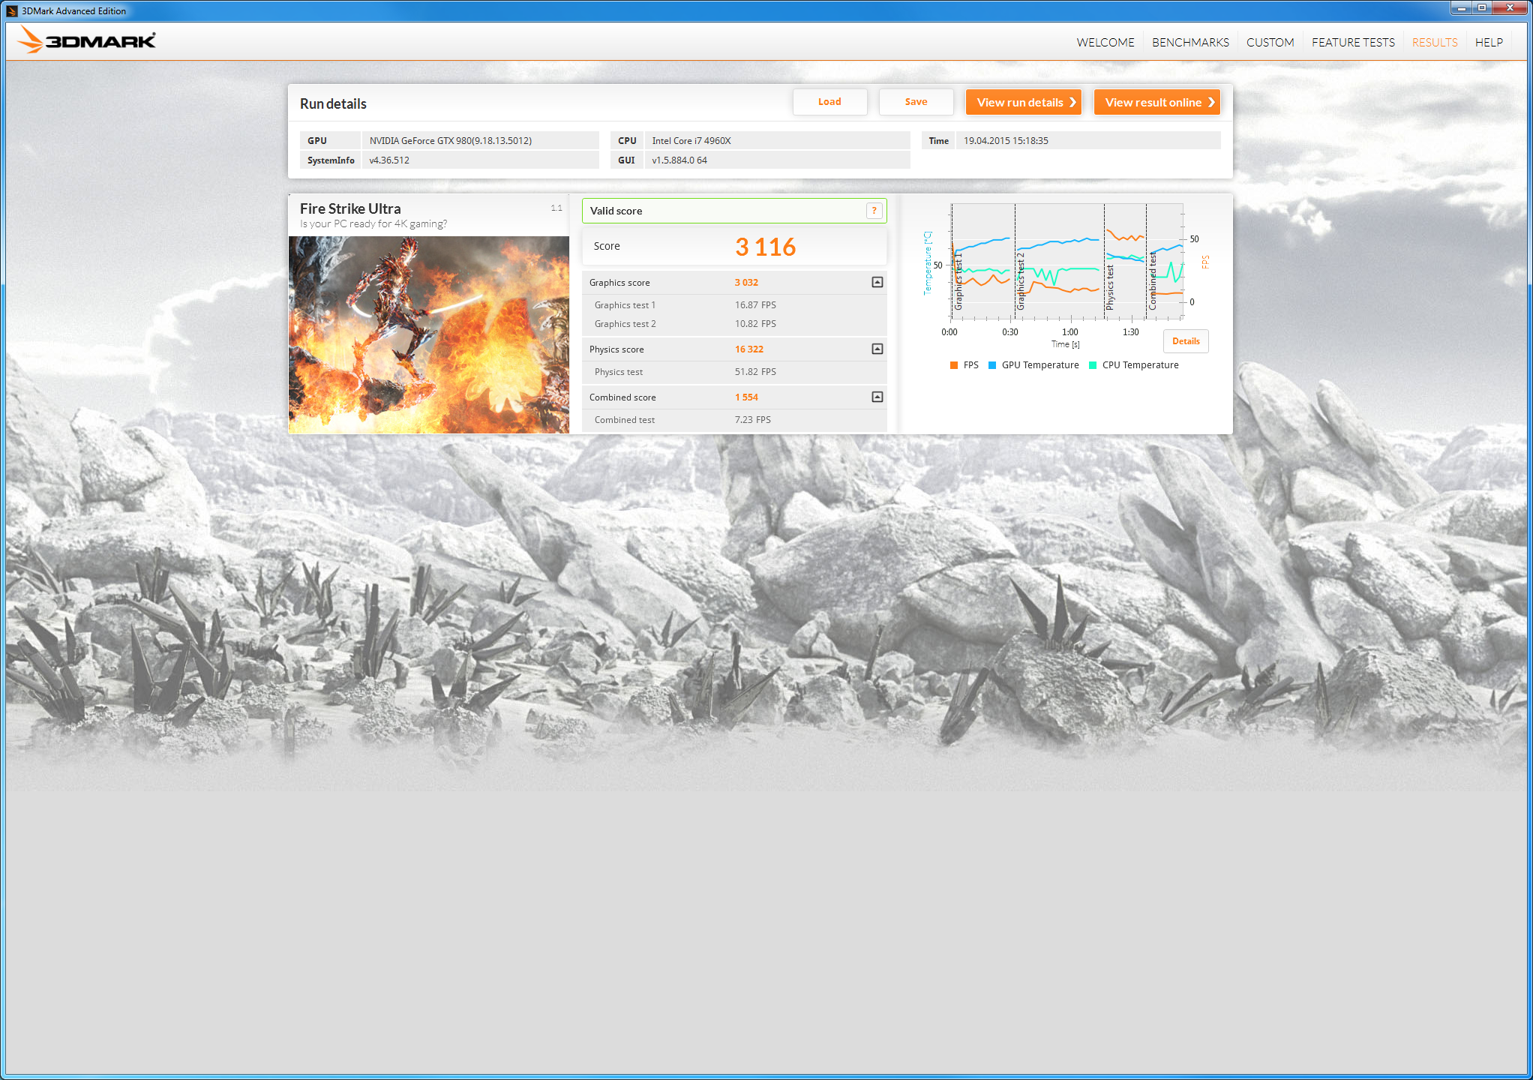Open the Custom tab
This screenshot has height=1080, width=1533.
1270,43
